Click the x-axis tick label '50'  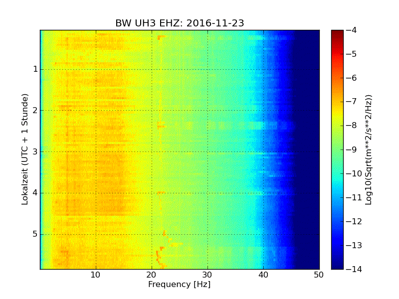coord(319,275)
